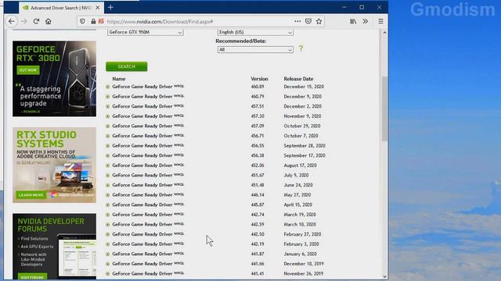This screenshot has height=281, width=501.
Task: Expand driver 442.74 row details
Action: coord(108,215)
